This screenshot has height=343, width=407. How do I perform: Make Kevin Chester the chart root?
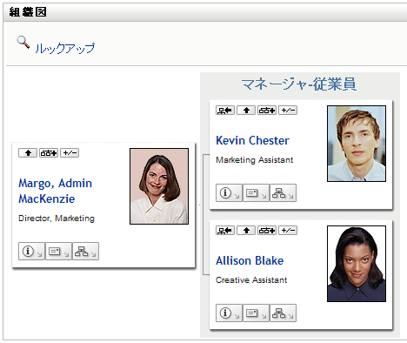pyautogui.click(x=225, y=111)
